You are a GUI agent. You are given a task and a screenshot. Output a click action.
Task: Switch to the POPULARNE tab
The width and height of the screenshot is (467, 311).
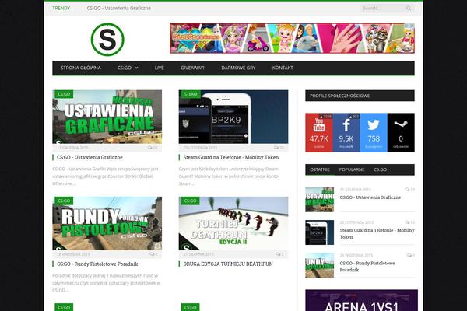coord(352,169)
